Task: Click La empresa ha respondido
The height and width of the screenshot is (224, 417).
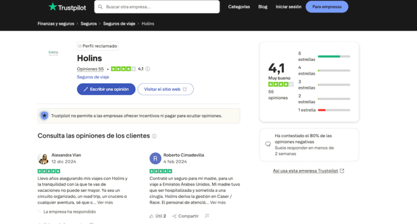Action: point(69,211)
